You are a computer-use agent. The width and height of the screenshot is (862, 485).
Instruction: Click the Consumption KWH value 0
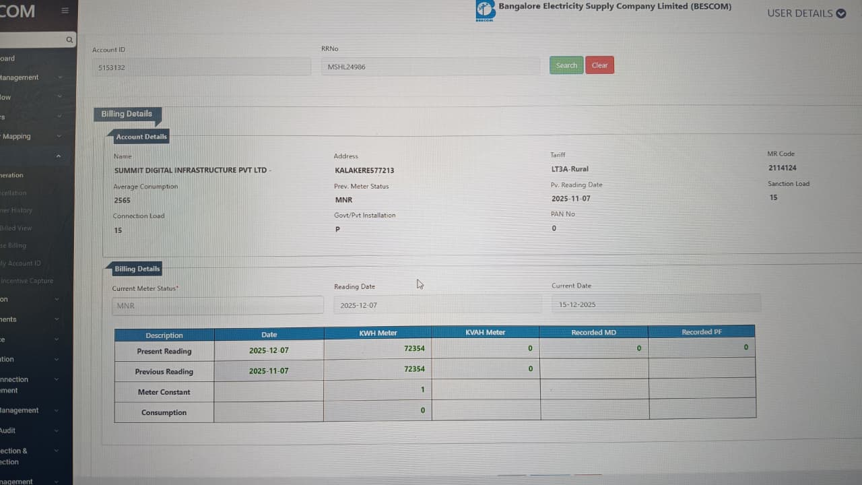[x=423, y=410]
